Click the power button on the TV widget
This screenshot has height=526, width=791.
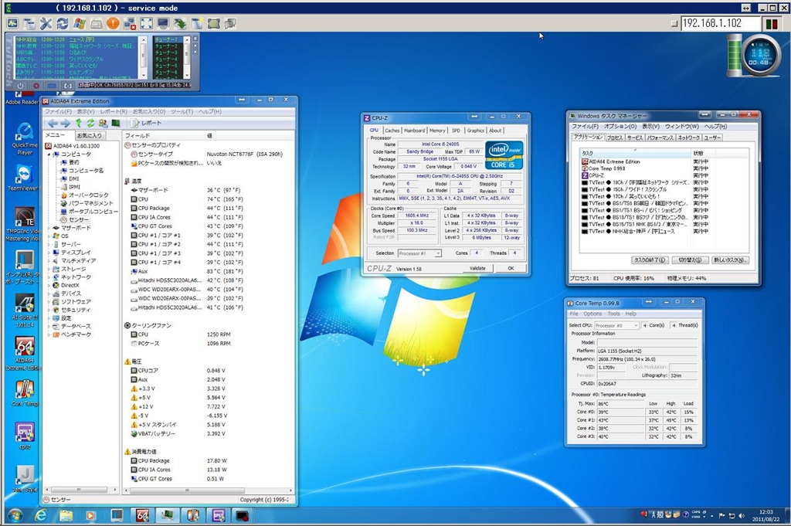(x=20, y=86)
